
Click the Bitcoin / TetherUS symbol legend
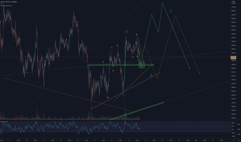9,2
